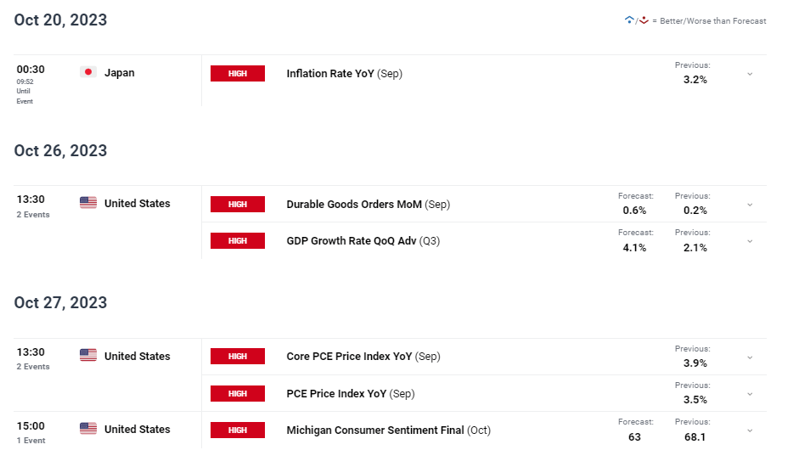The height and width of the screenshot is (467, 799).
Task: Expand the Durable Goods Orders MoM details
Action: click(x=750, y=205)
